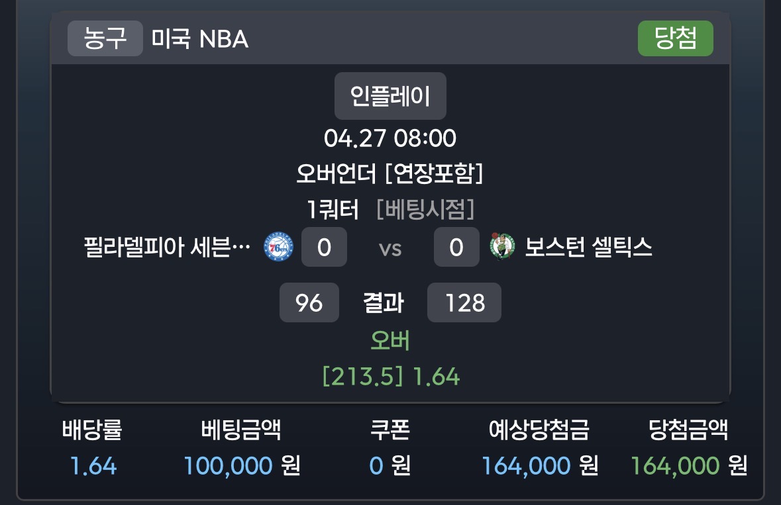Click the Philadelphia 76ers team logo
The height and width of the screenshot is (505, 781).
pos(278,248)
